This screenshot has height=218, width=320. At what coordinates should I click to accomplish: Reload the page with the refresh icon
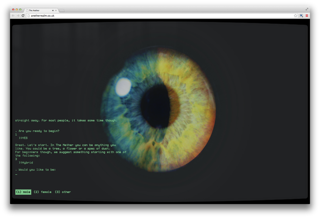23,16
